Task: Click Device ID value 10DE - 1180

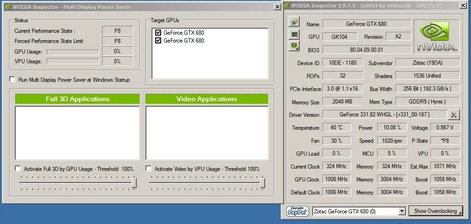Action: tap(343, 63)
